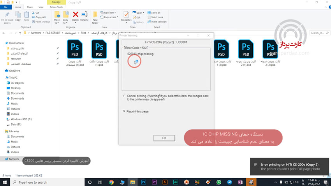
Task: Click Files in the address breadcrumb
Action: click(x=83, y=33)
